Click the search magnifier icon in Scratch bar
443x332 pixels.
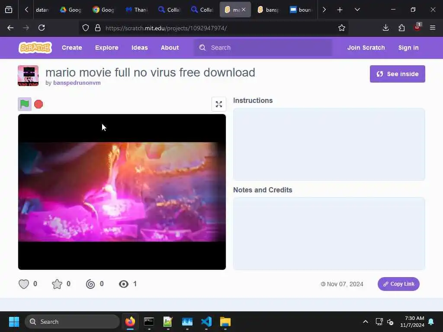(x=202, y=48)
